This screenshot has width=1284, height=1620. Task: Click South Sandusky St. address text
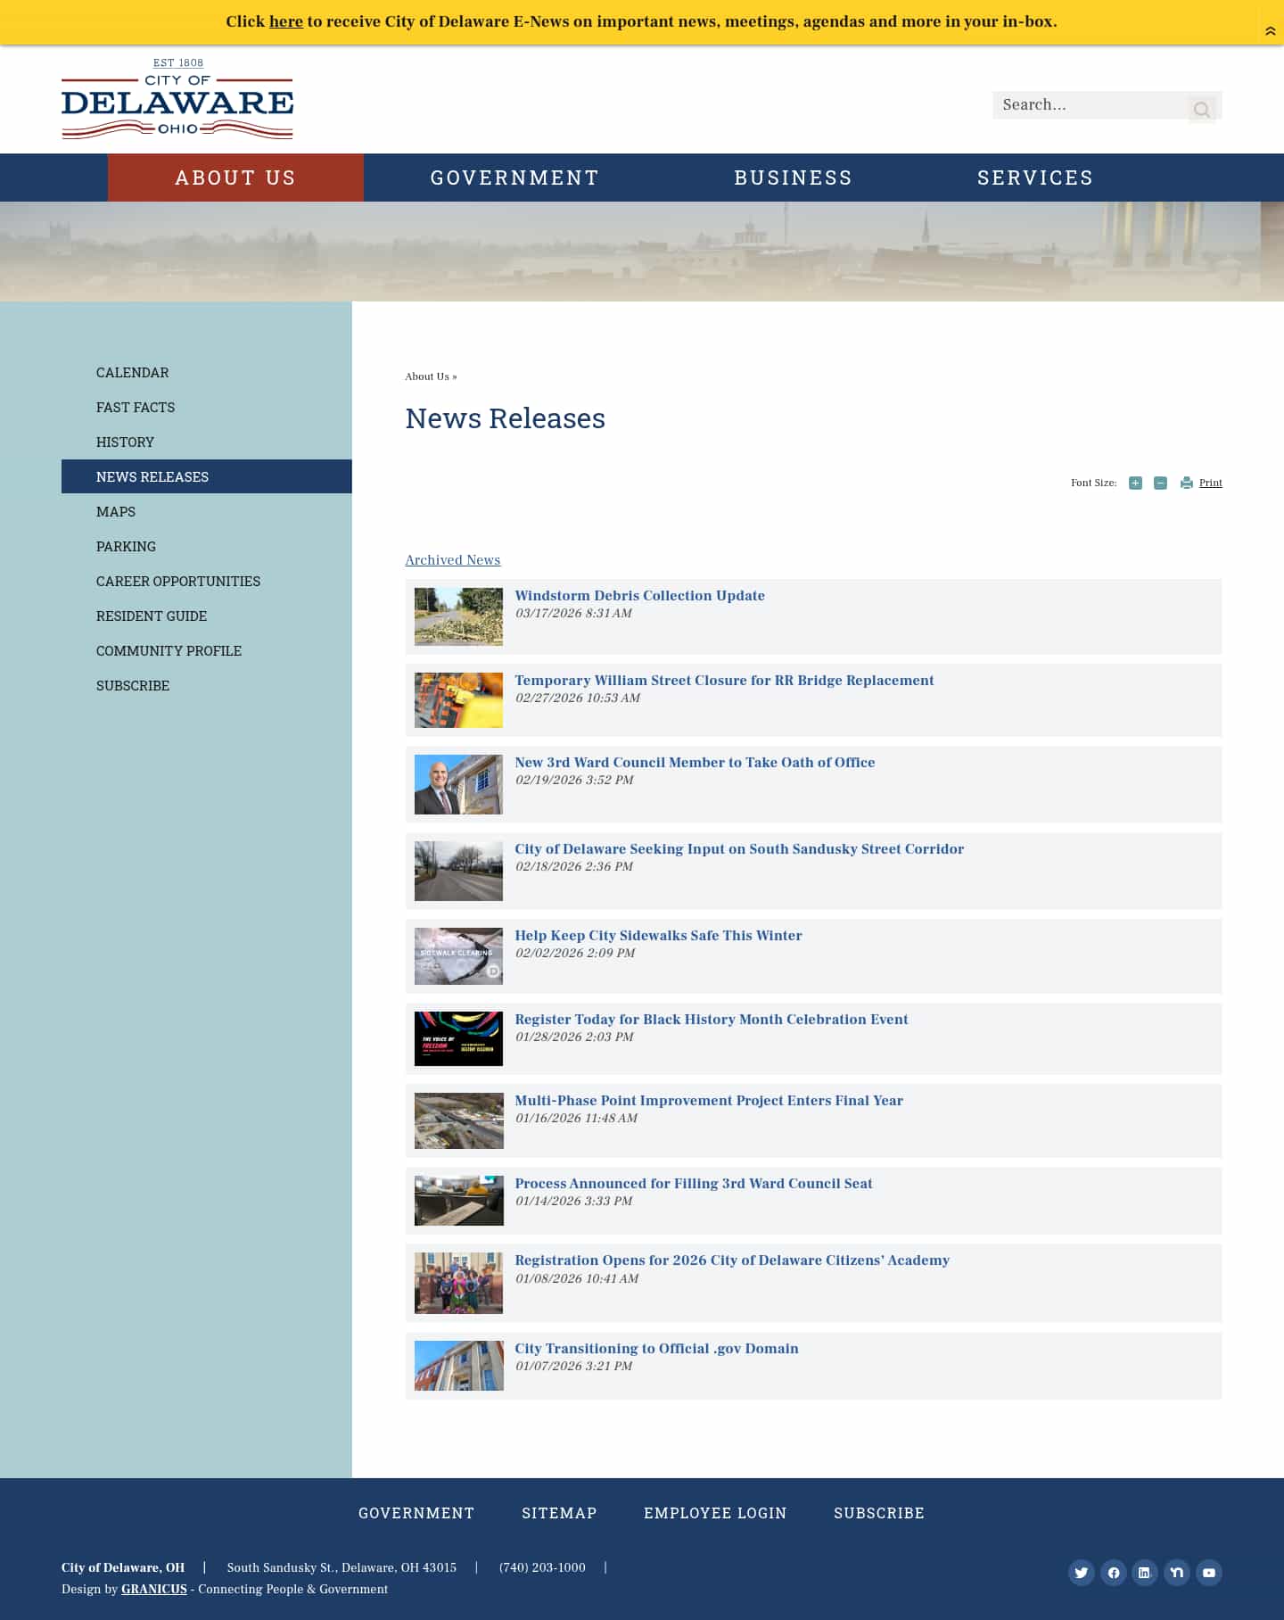342,1567
